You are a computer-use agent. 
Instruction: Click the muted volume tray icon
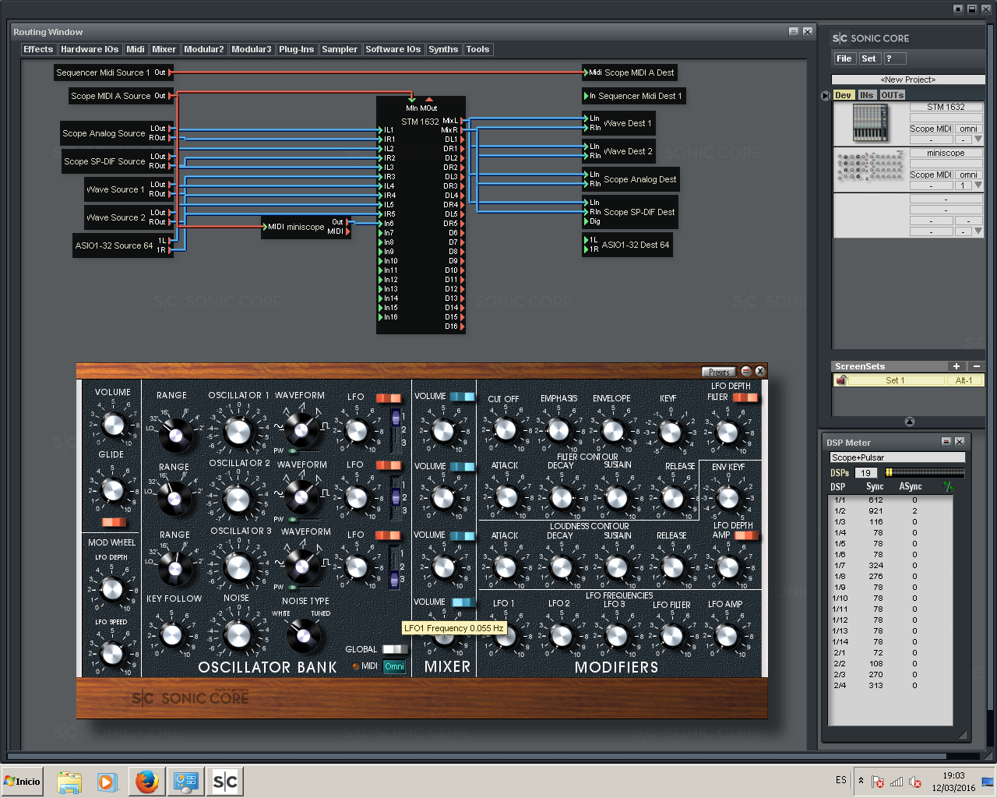click(915, 782)
